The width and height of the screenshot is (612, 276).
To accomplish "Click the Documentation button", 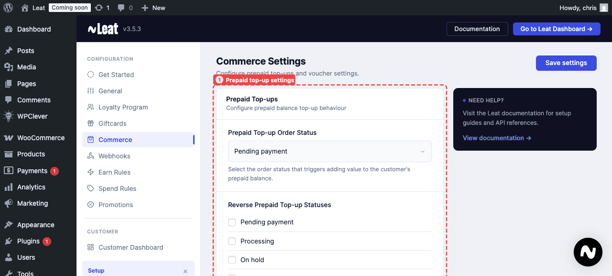I will point(477,29).
